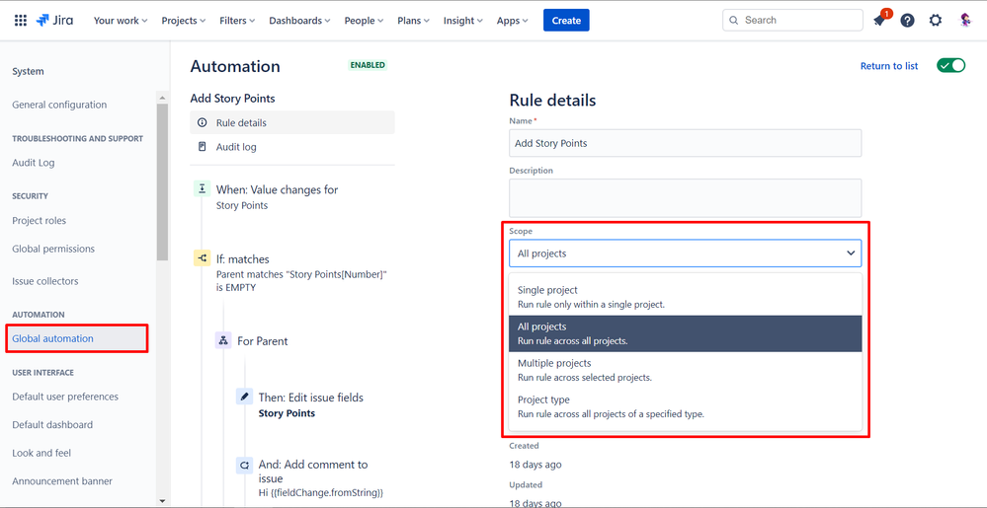Focus the Name field containing Add Story Points

point(685,143)
